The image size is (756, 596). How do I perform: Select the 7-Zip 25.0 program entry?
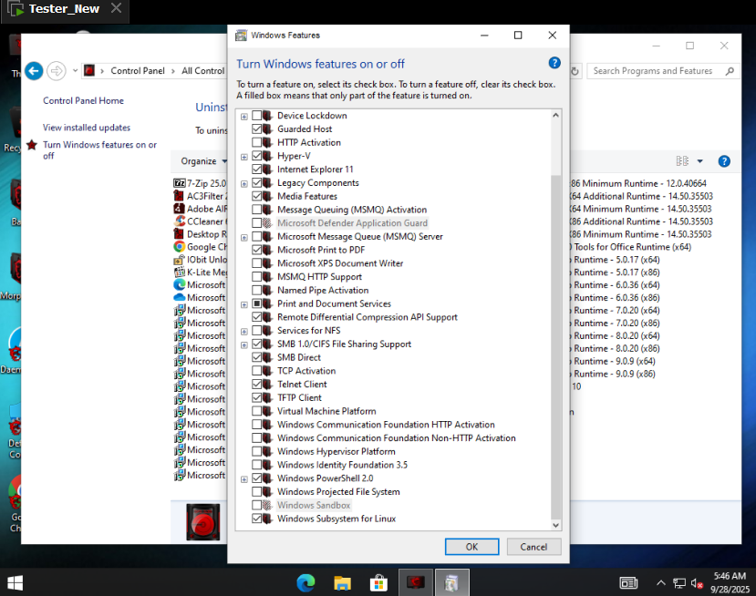click(x=200, y=183)
